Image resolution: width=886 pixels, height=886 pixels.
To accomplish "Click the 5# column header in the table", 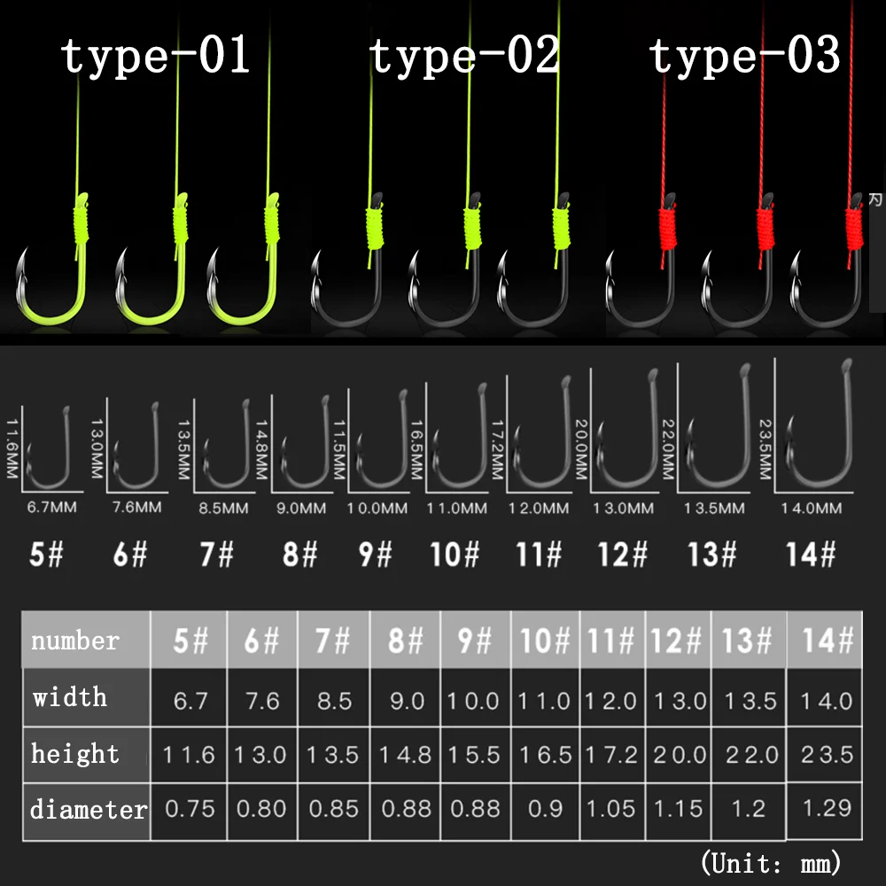I will 190,640.
